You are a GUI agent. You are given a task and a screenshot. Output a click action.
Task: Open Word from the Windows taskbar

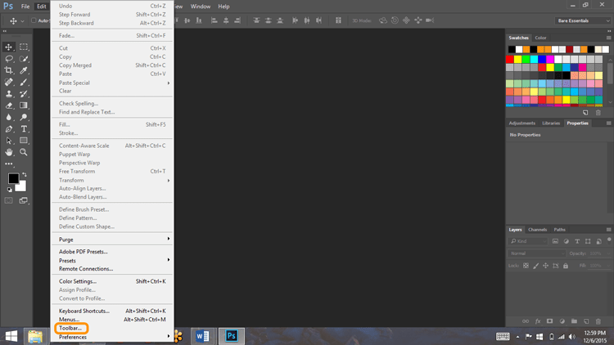(202, 336)
